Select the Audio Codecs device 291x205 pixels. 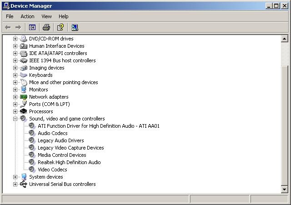pyautogui.click(x=53, y=133)
